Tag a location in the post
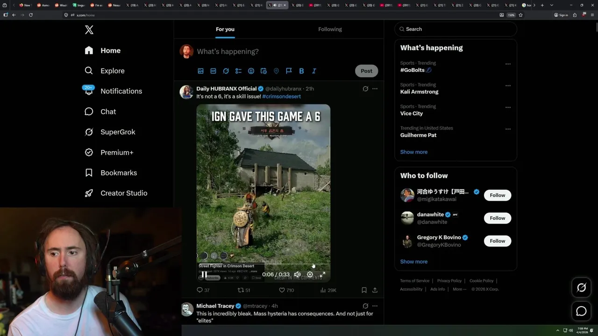 tap(276, 71)
